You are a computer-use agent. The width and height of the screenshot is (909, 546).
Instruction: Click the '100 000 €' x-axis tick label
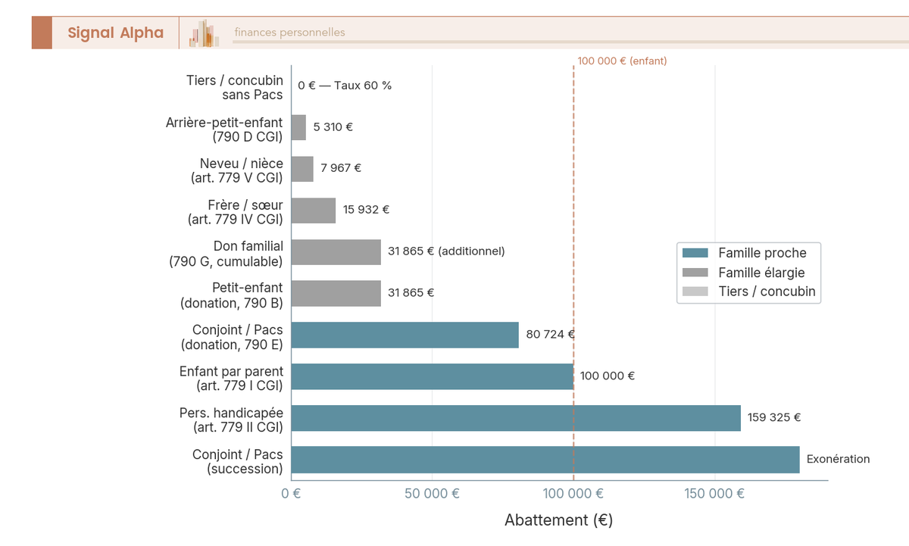tap(573, 494)
